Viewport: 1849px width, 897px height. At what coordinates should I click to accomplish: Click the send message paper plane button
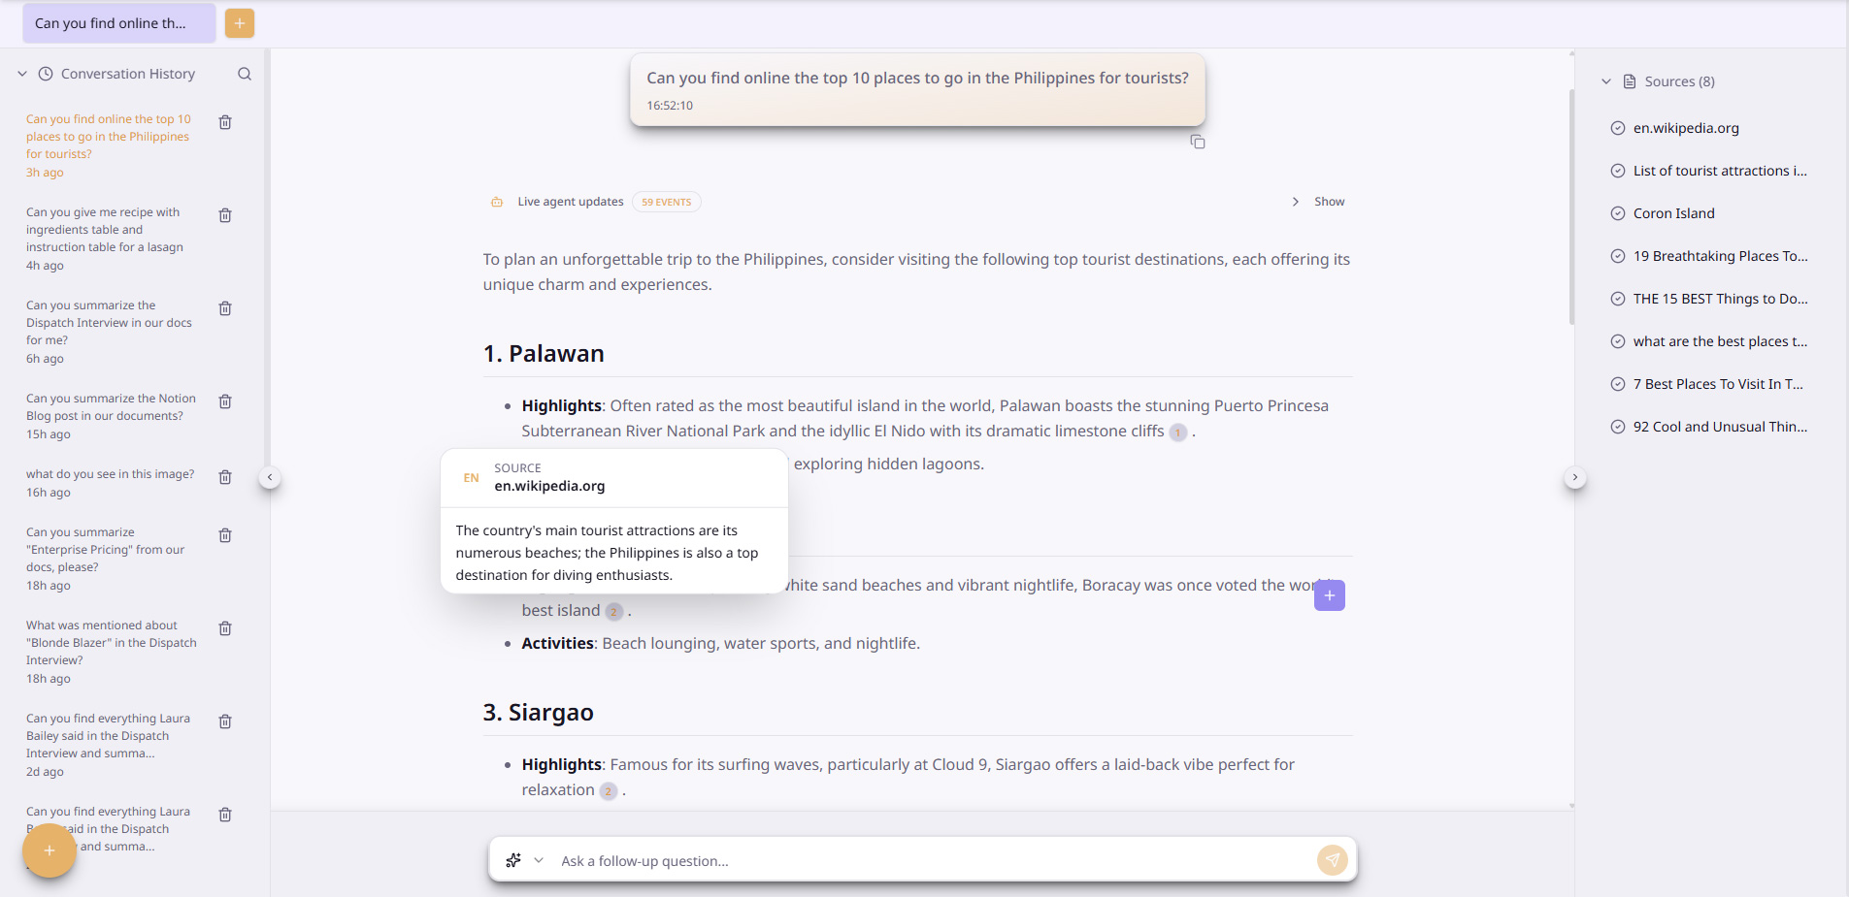(1332, 860)
